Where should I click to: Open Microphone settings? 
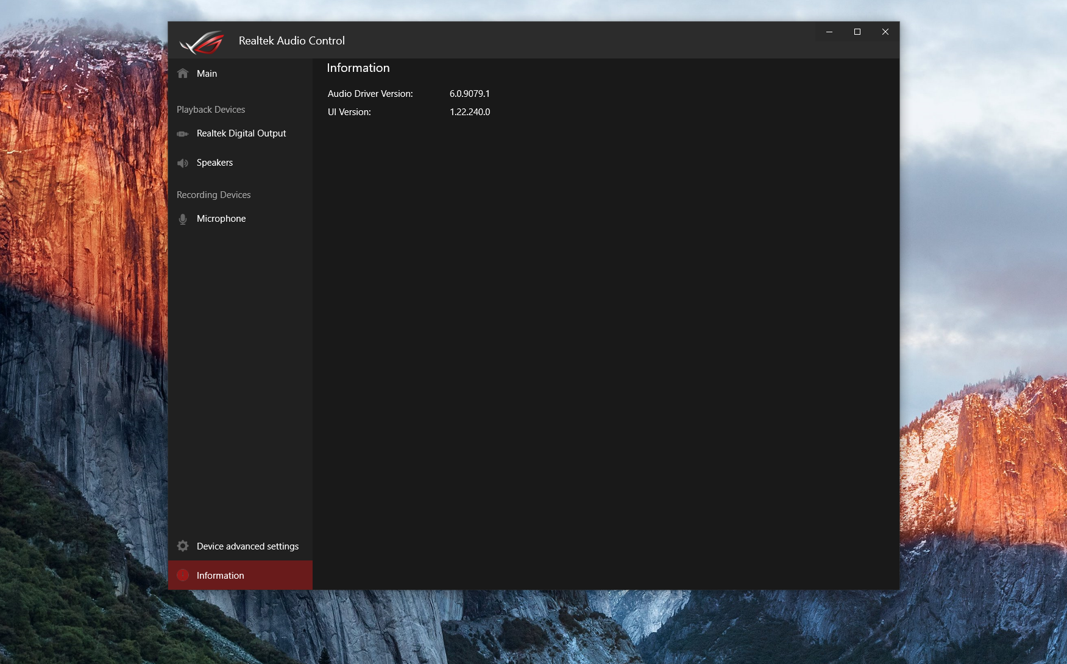point(240,219)
